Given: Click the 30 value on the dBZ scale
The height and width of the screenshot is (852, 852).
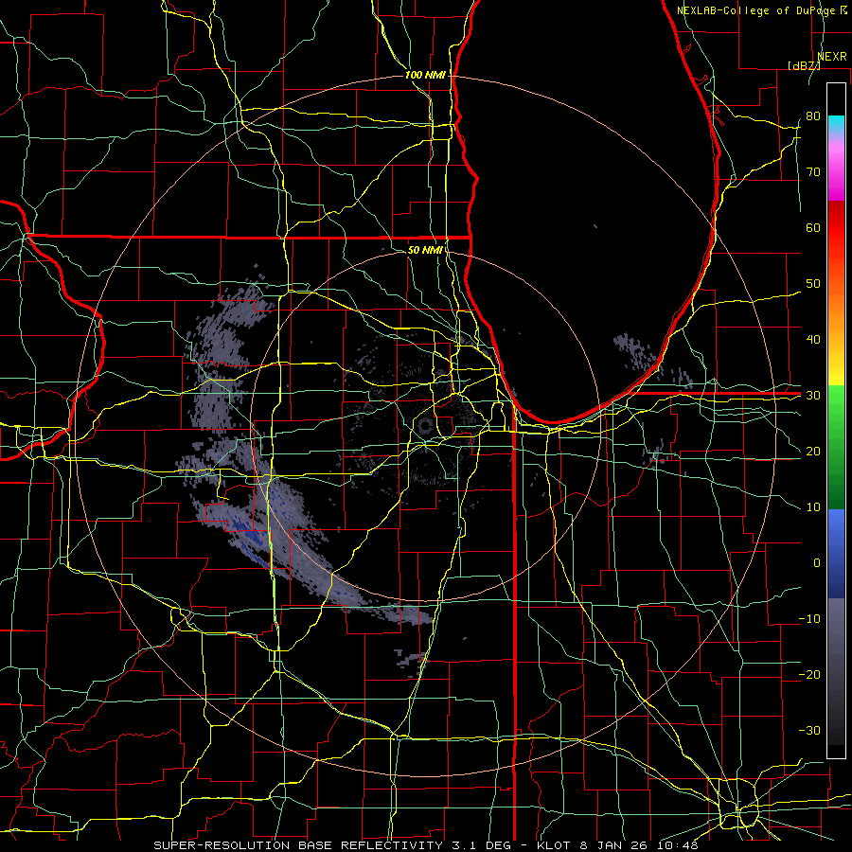Looking at the screenshot, I should [813, 396].
